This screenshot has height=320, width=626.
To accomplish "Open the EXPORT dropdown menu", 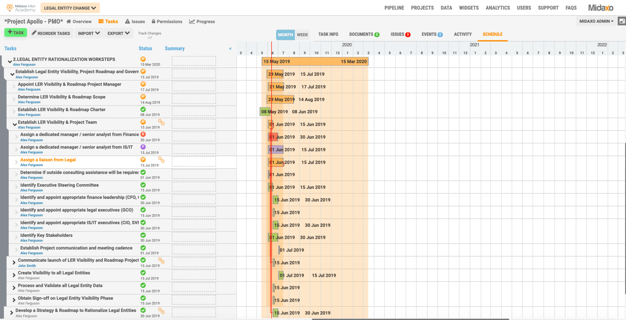I will click(x=119, y=33).
